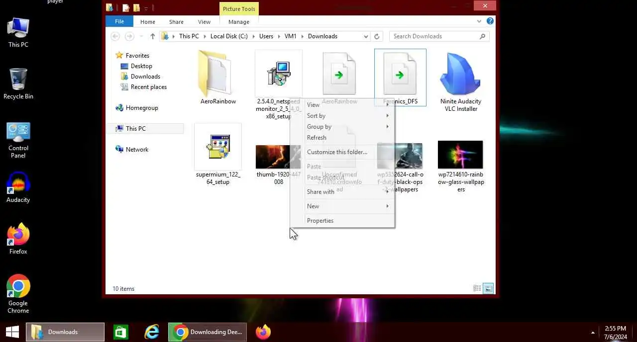This screenshot has height=342, width=637.
Task: Open Windows Store taskbar icon
Action: tap(121, 332)
